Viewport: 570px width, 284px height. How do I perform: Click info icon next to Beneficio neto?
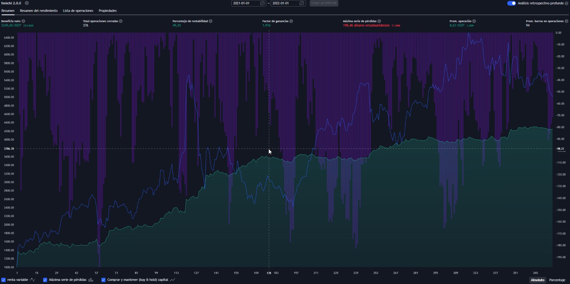click(x=23, y=21)
